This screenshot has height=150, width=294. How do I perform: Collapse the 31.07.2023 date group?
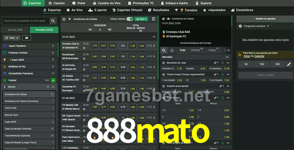click(154, 37)
